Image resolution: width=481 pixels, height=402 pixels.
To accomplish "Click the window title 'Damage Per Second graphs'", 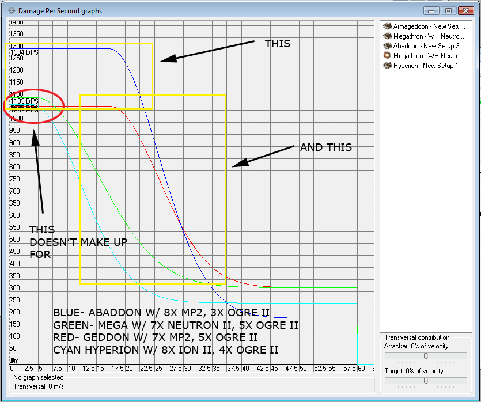I will [60, 11].
